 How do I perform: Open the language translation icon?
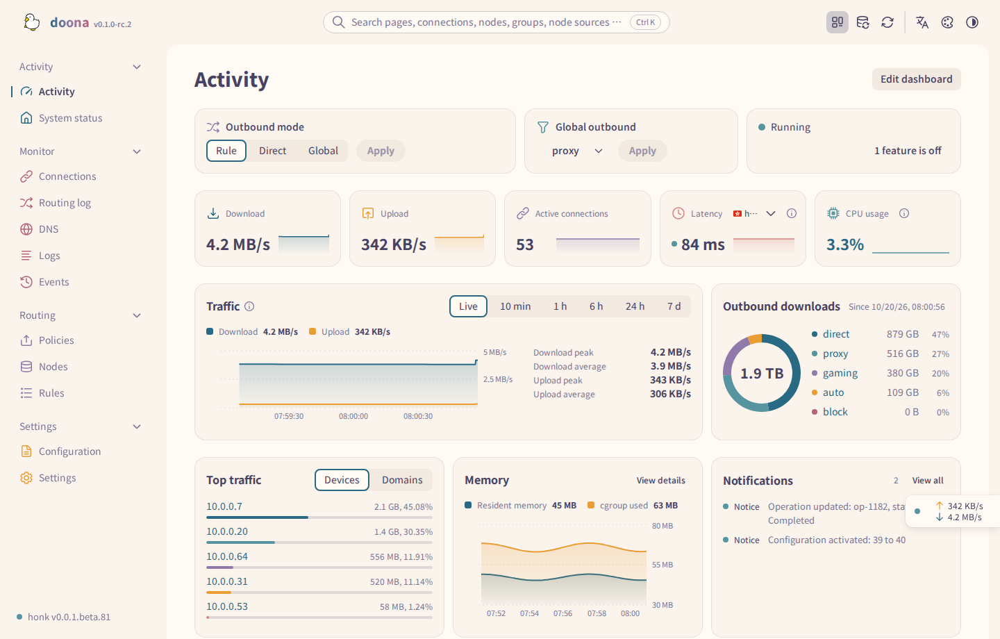click(x=922, y=22)
